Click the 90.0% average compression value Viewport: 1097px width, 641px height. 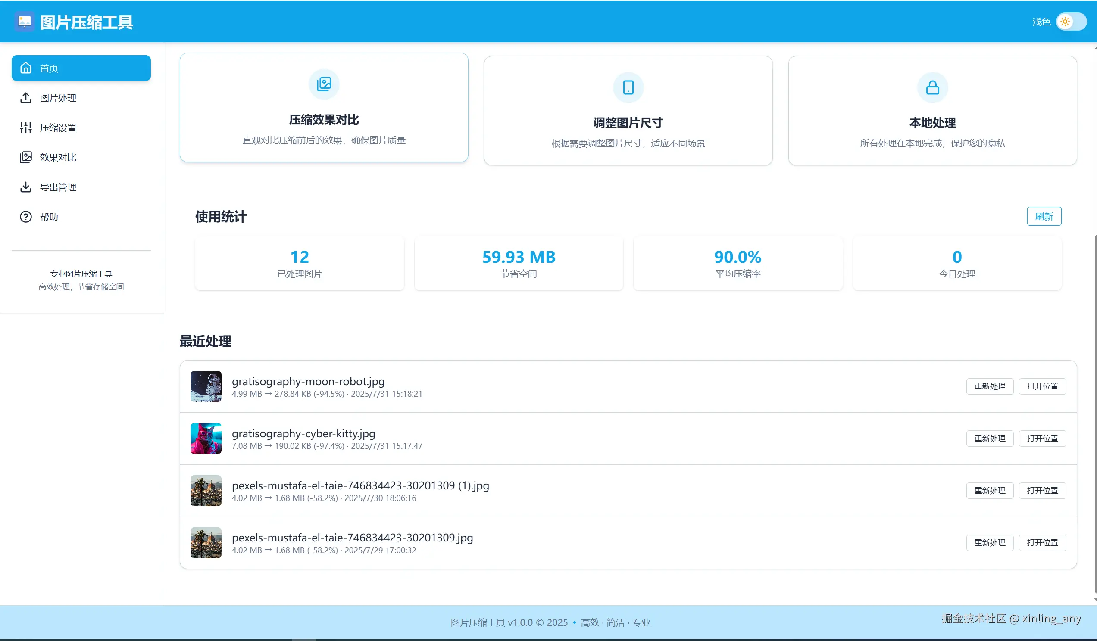coord(738,257)
